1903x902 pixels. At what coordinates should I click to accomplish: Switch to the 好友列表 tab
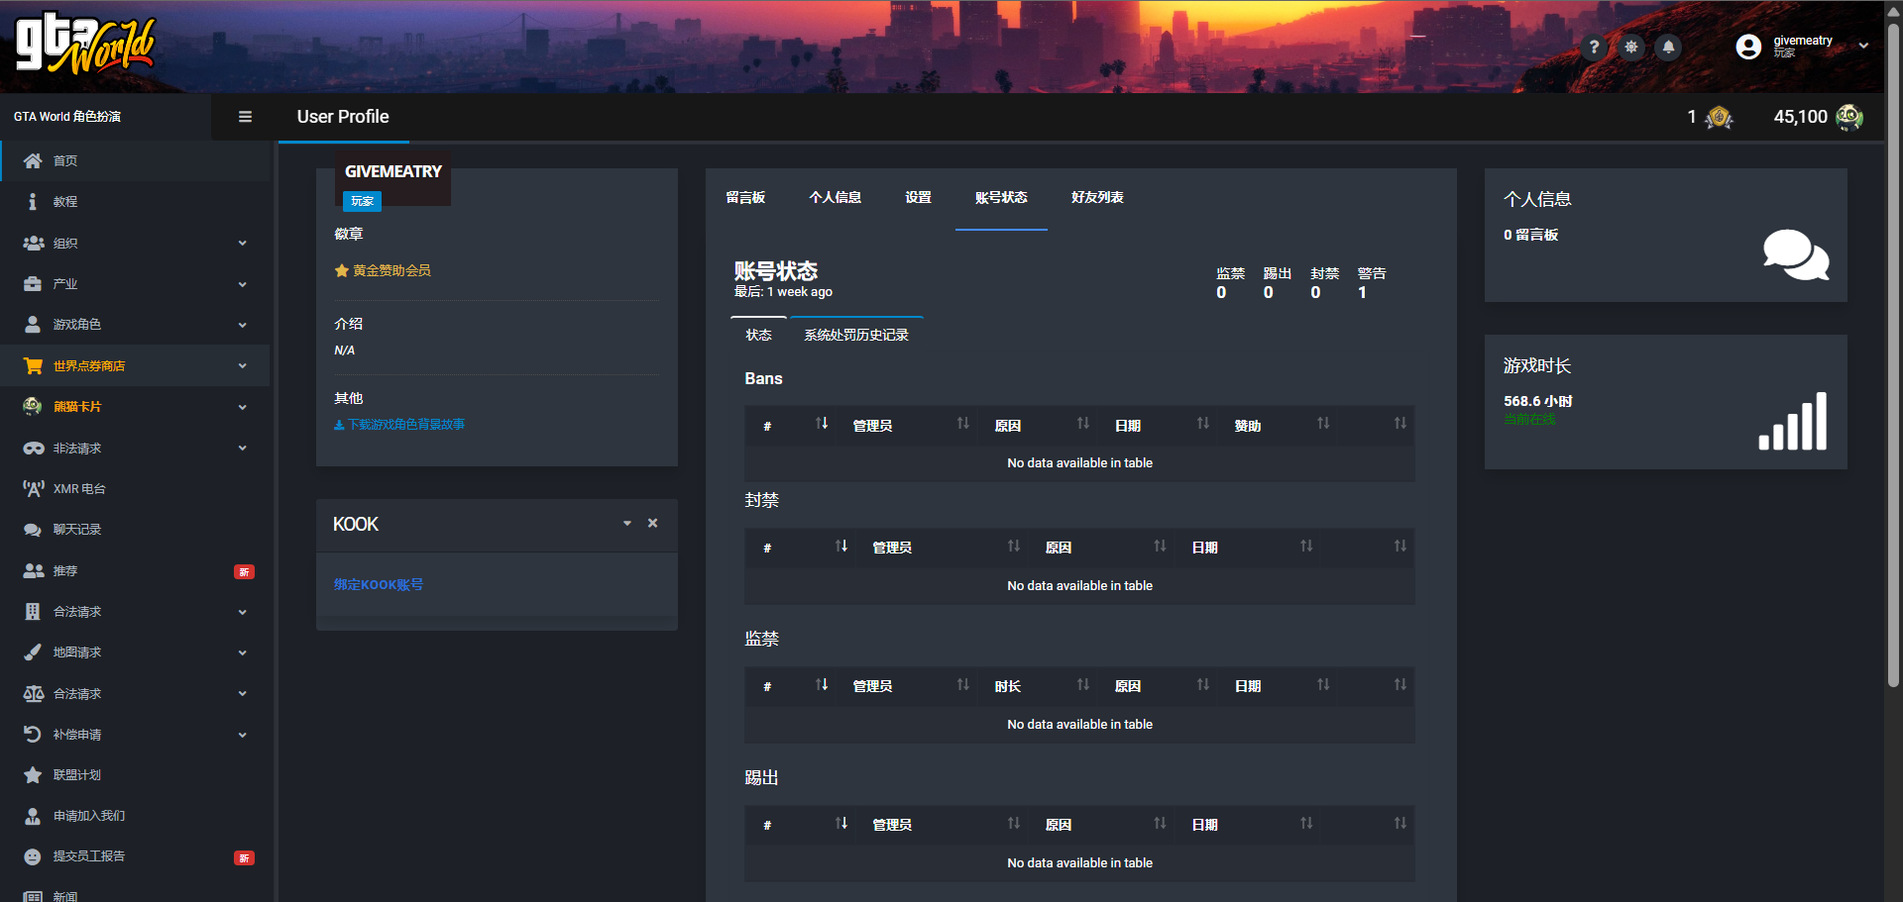click(1097, 197)
